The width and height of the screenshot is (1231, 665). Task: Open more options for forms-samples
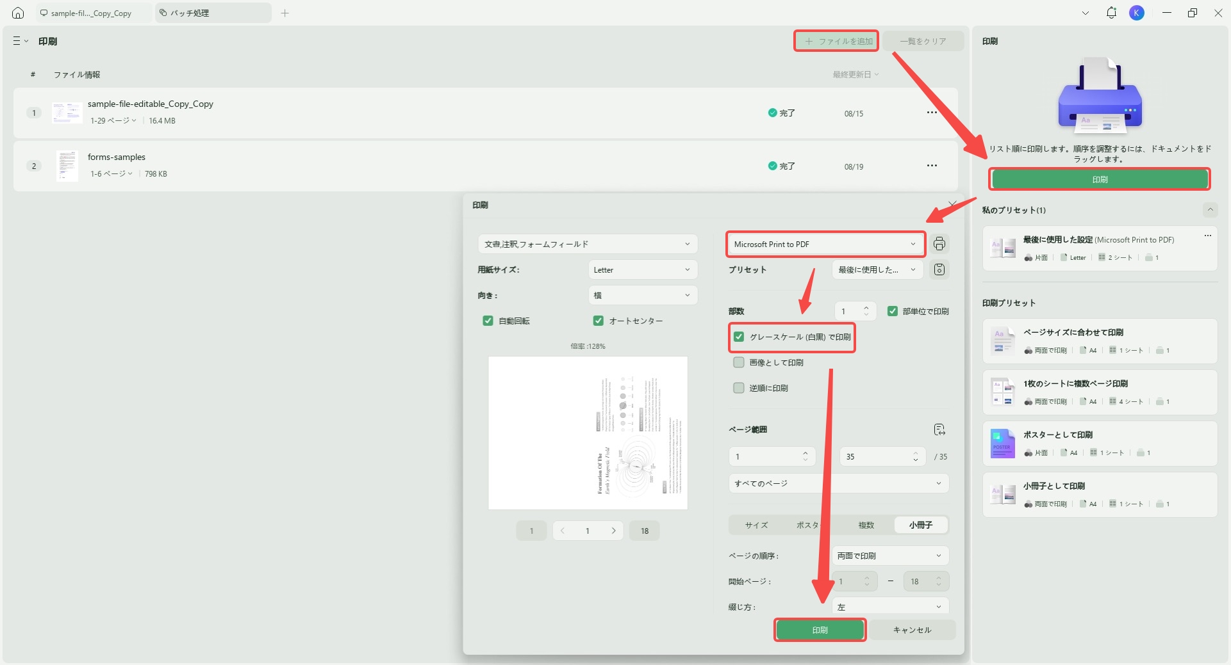coord(932,166)
